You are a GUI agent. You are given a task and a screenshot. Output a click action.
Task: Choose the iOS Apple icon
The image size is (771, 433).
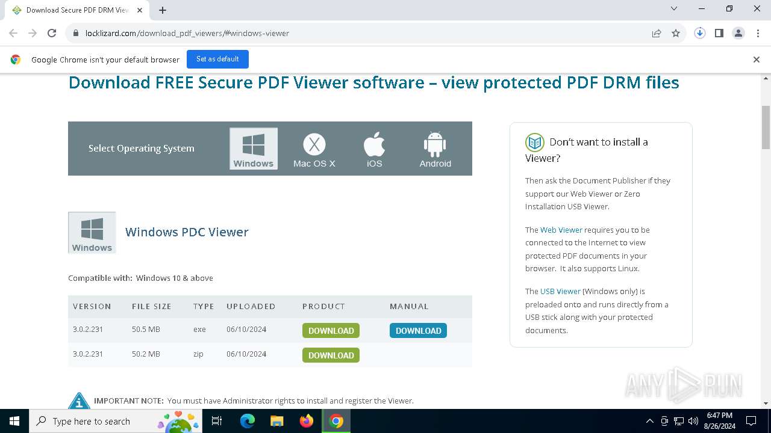[x=374, y=149]
